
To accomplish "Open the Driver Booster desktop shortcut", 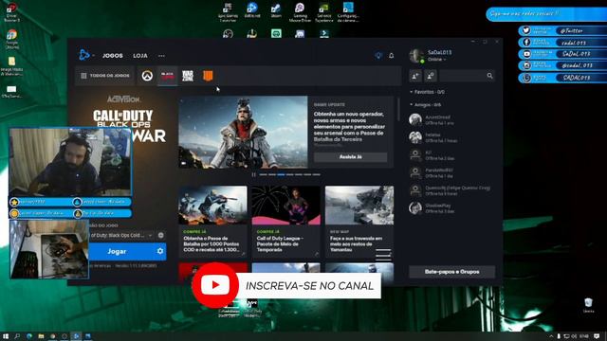I will [x=11, y=12].
